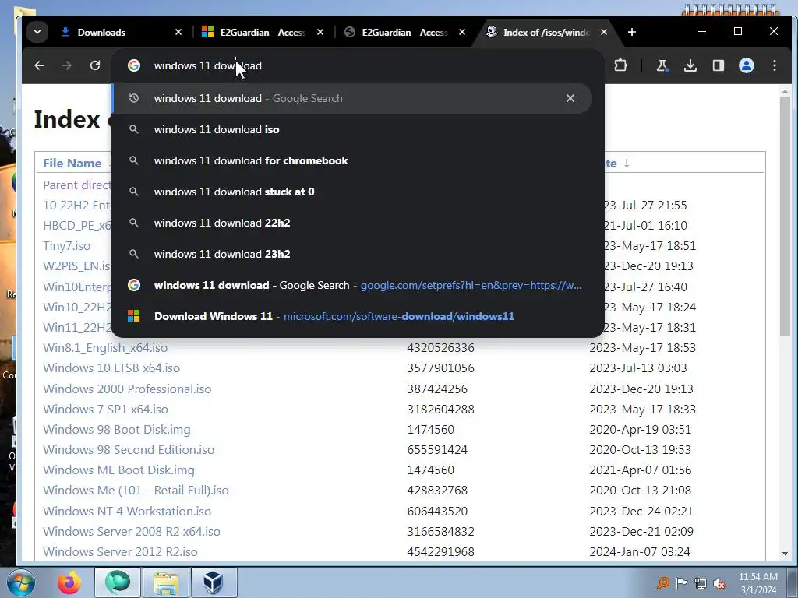The width and height of the screenshot is (798, 598).
Task: Select file size 4320526336 text
Action: click(440, 348)
